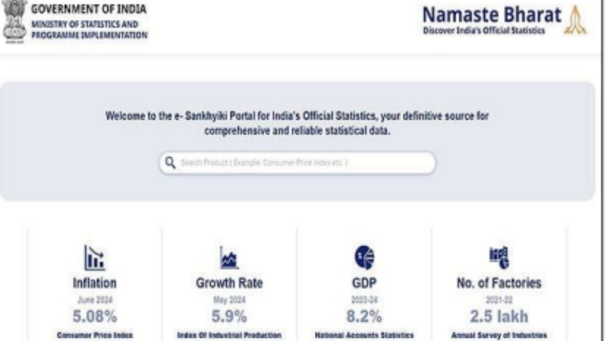
Task: Click the Growth Rate area chart icon
Action: pyautogui.click(x=229, y=258)
